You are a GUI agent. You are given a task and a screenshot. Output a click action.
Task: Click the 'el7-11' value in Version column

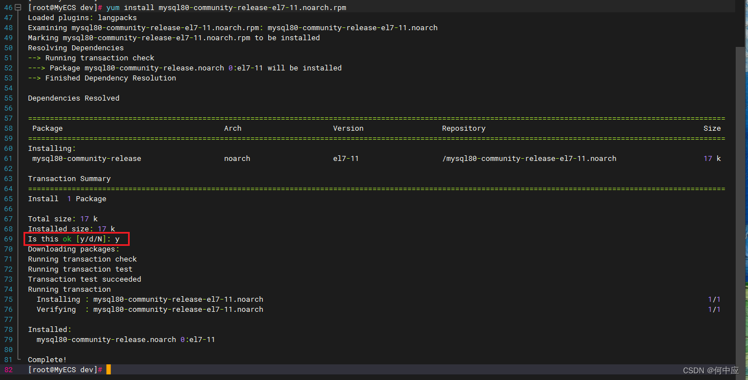click(346, 159)
